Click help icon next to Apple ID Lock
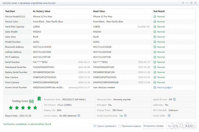This screenshot has width=199, height=132. pyautogui.click(x=174, y=99)
